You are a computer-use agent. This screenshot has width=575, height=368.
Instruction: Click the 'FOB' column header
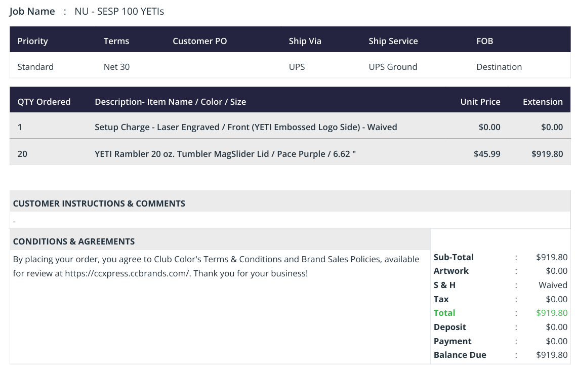click(485, 41)
